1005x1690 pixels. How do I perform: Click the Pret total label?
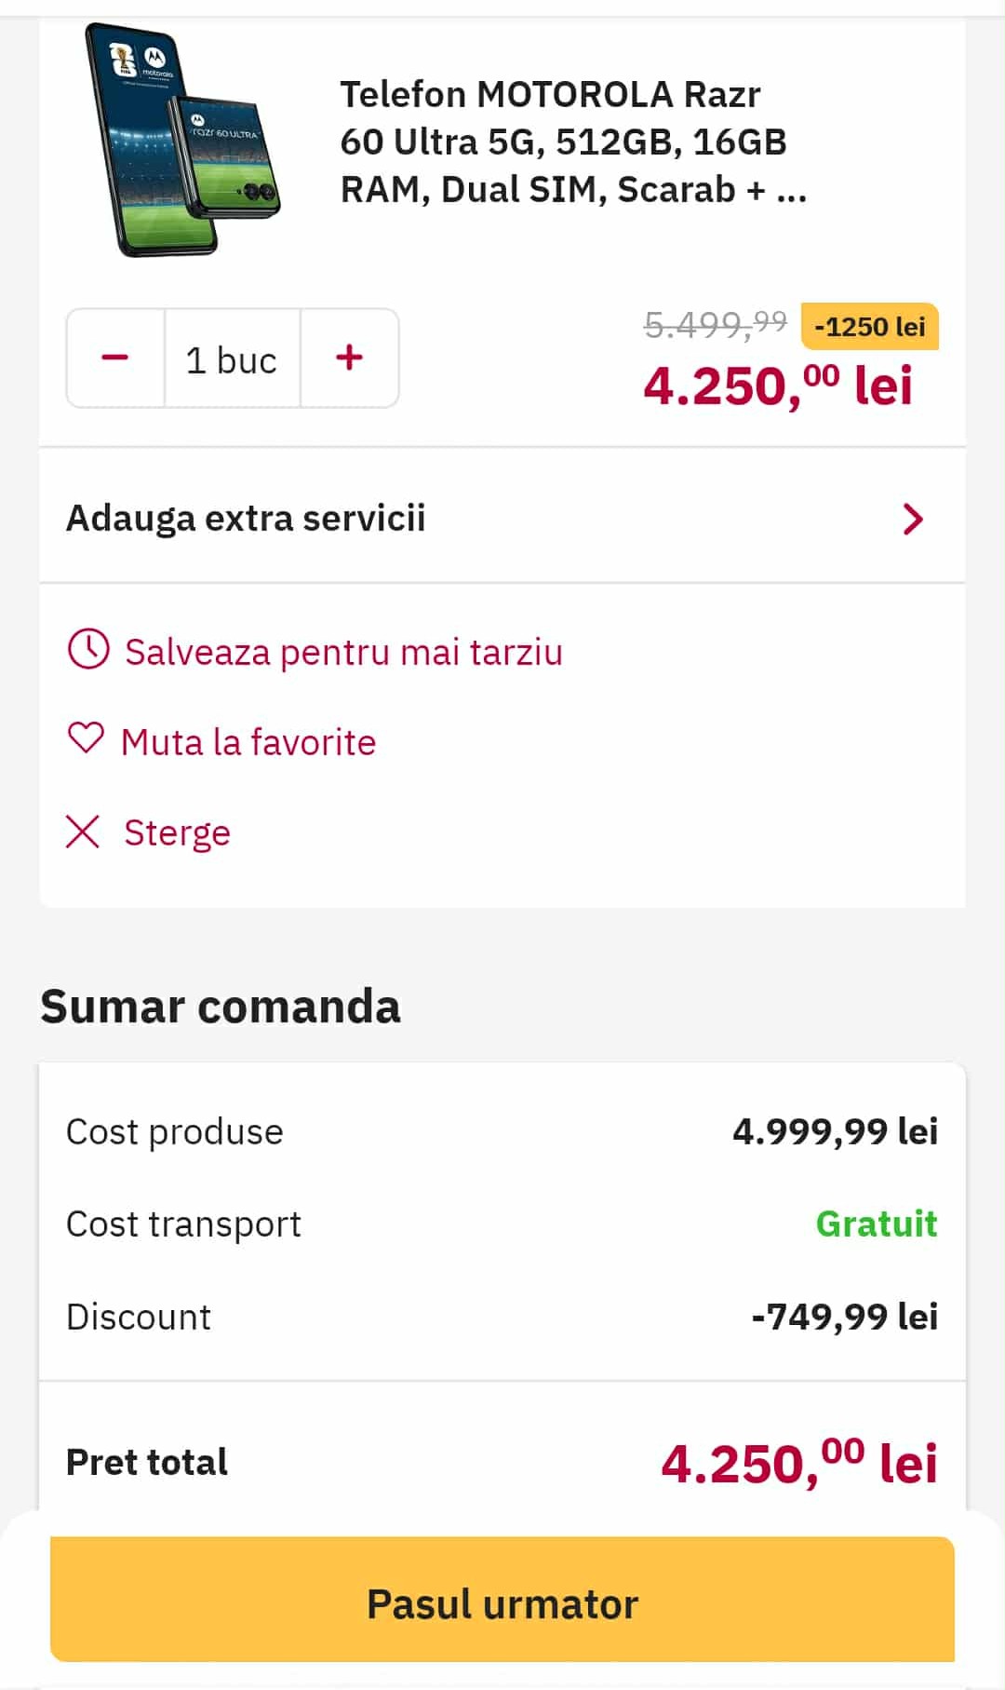point(147,1462)
